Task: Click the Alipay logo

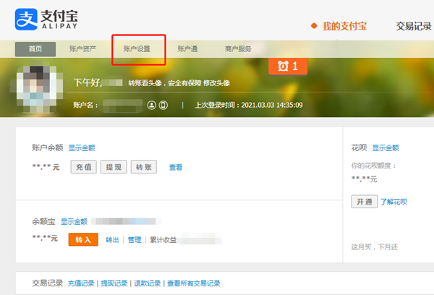Action: [x=46, y=19]
